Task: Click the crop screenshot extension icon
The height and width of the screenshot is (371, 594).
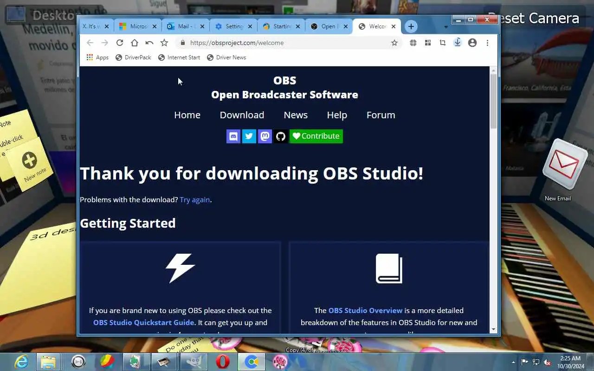Action: [x=443, y=43]
